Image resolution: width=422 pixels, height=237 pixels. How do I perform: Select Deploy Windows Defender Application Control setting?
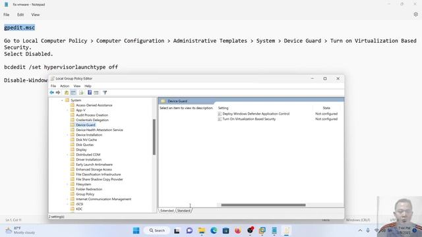click(256, 114)
